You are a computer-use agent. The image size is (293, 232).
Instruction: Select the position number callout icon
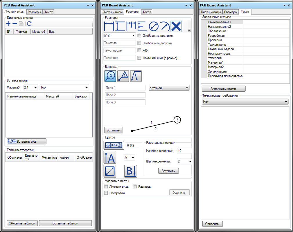[x=110, y=76]
